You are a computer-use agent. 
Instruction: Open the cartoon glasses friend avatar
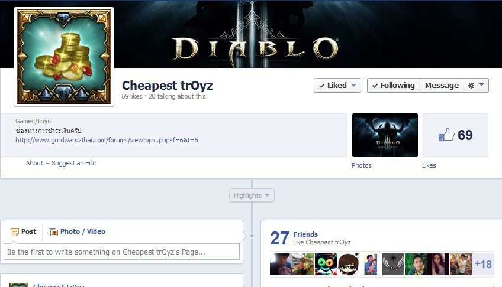(348, 265)
